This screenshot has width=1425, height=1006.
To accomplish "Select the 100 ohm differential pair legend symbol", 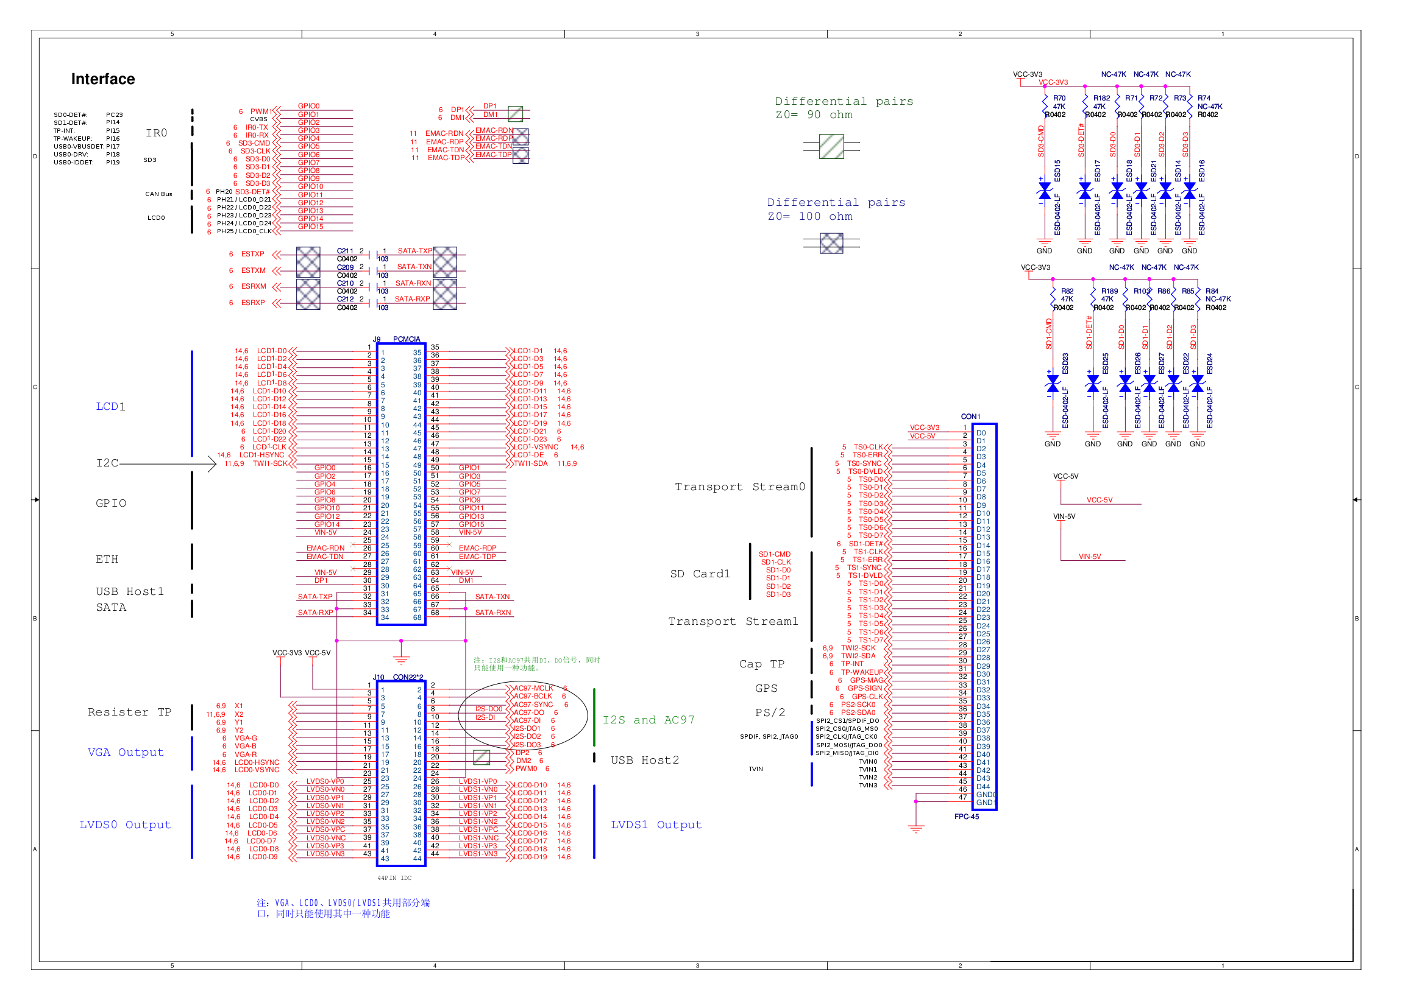I will point(831,243).
